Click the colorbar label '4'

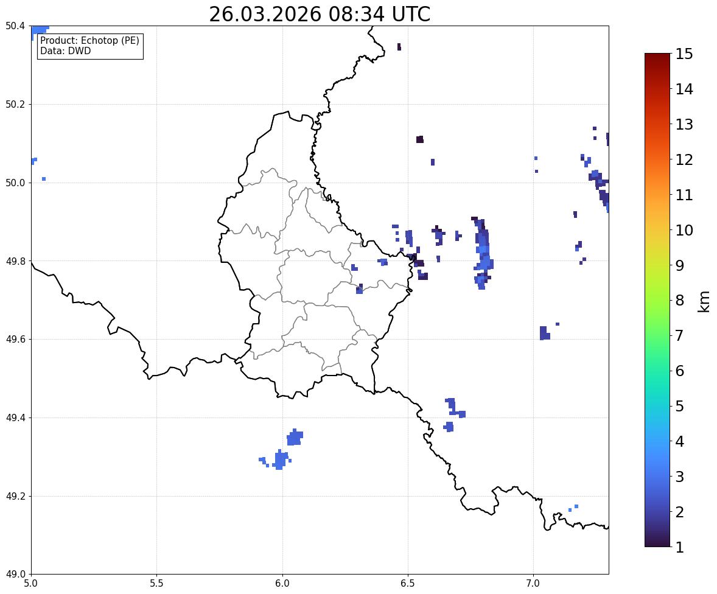pyautogui.click(x=680, y=441)
